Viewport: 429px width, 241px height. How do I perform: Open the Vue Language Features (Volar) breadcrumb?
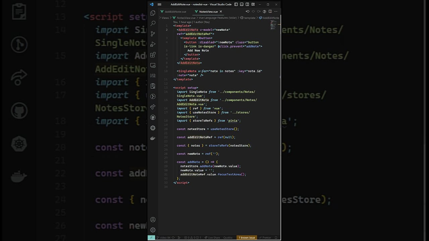218,18
